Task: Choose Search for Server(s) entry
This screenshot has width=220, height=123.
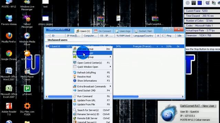Action: pos(92,110)
